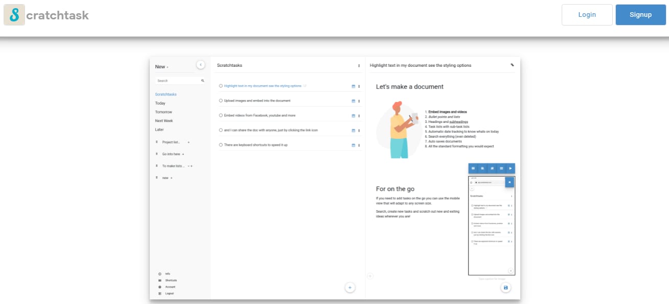The height and width of the screenshot is (304, 669).
Task: Click the 'Let's make a document' heading
Action: pyautogui.click(x=410, y=87)
